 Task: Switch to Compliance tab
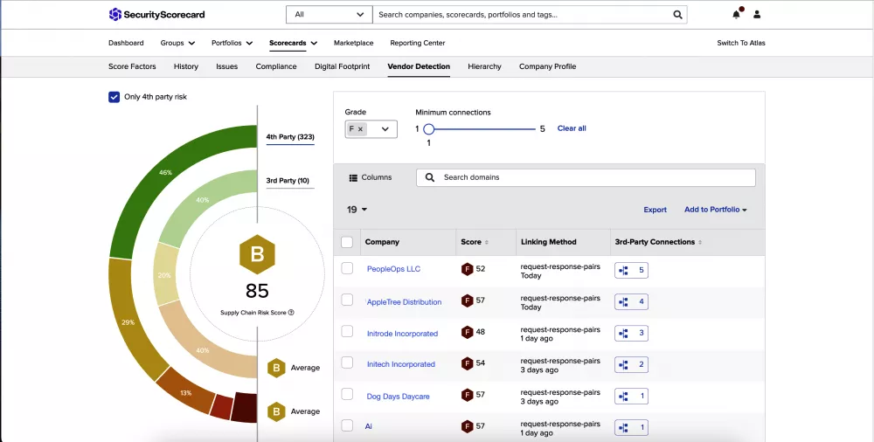coord(276,66)
